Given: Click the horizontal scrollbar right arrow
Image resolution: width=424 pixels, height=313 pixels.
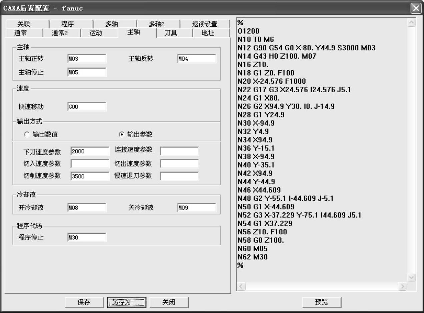Looking at the screenshot, I should 403,286.
